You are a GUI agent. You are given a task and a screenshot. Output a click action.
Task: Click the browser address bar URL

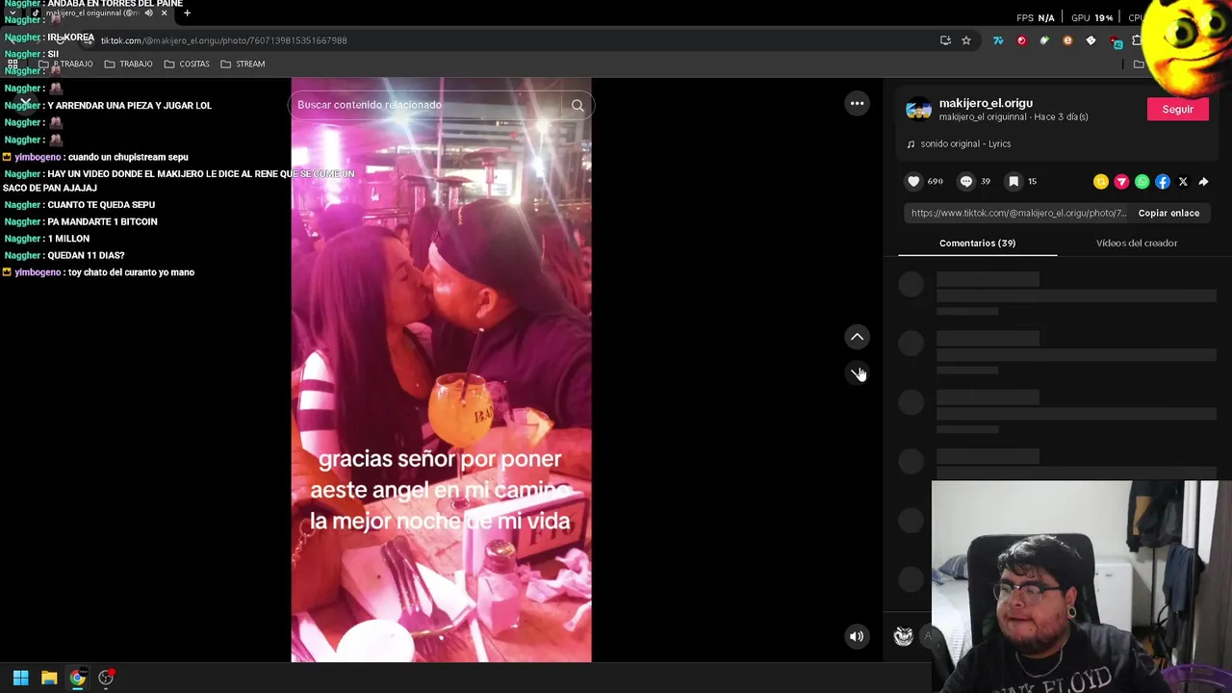(x=223, y=40)
